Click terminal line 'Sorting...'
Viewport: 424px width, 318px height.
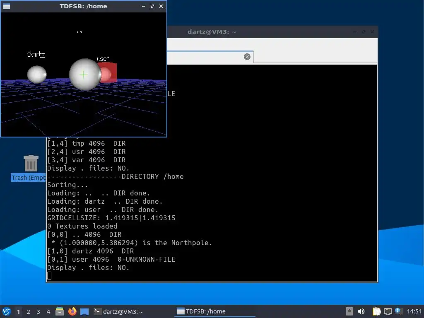click(x=67, y=185)
